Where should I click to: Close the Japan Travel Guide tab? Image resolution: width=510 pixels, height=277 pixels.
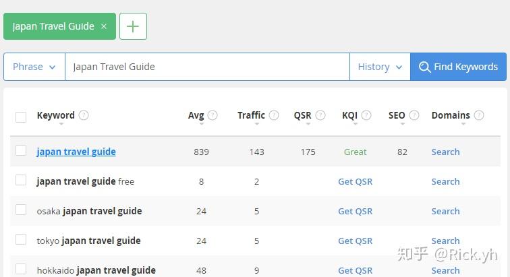click(104, 26)
